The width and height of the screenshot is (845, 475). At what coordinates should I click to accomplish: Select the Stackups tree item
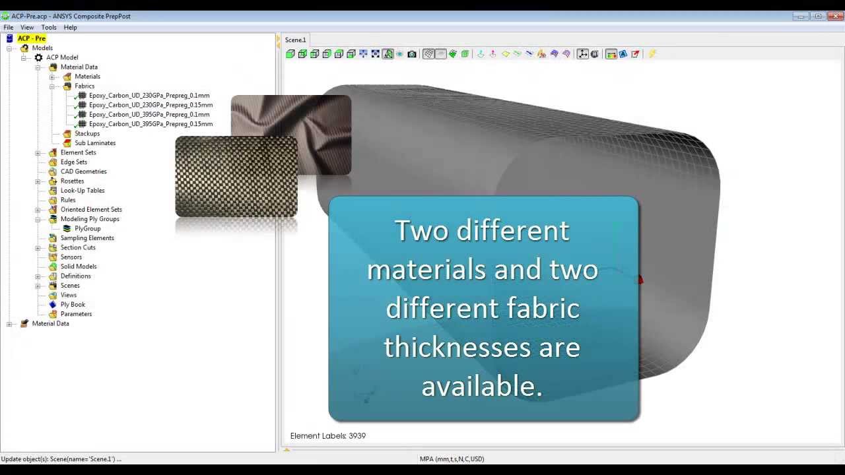[87, 134]
